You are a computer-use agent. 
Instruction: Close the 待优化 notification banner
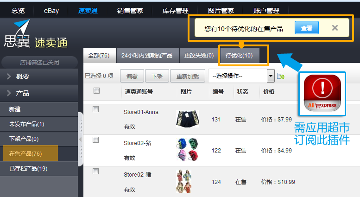(x=335, y=28)
